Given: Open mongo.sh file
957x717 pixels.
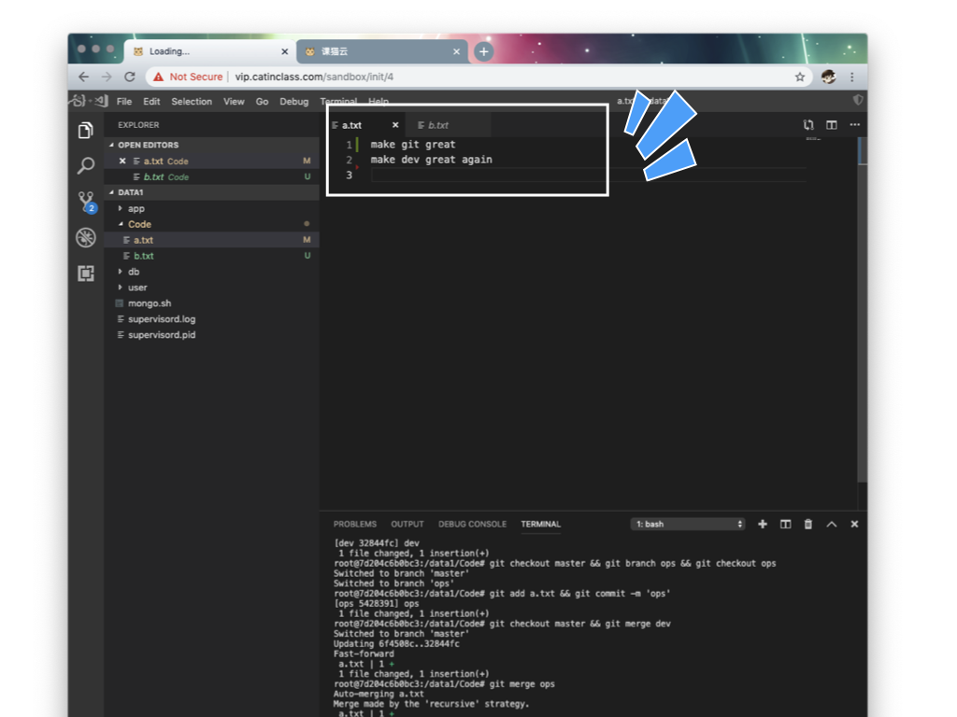Looking at the screenshot, I should point(211,303).
